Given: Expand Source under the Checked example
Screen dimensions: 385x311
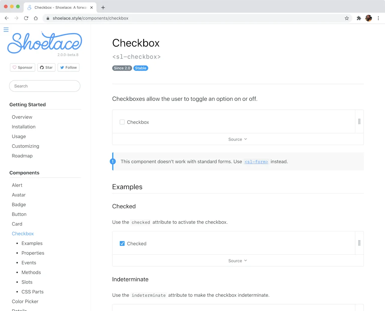Looking at the screenshot, I should (237, 261).
